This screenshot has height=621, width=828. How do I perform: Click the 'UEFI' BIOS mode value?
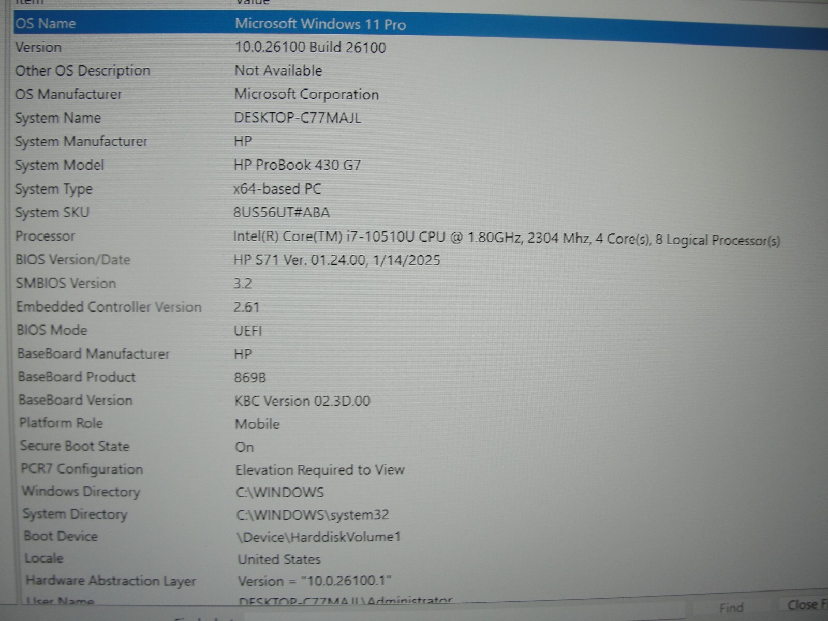coord(248,331)
